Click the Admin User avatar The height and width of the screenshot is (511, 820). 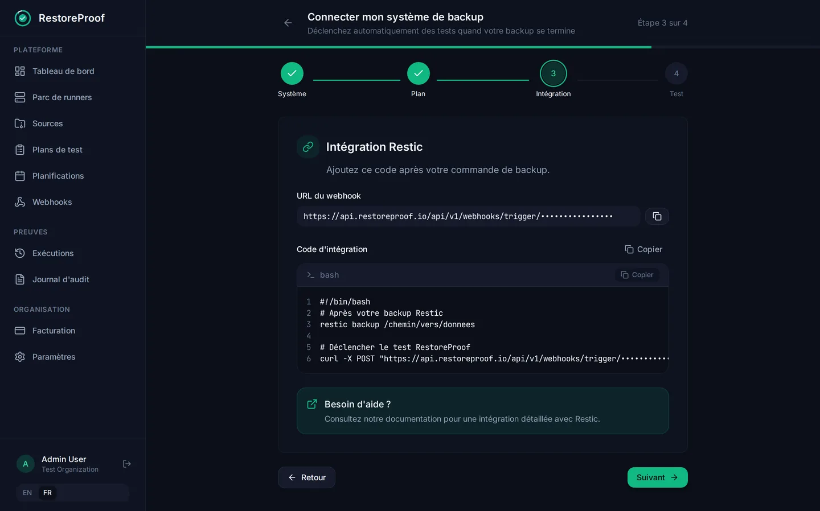coord(25,464)
